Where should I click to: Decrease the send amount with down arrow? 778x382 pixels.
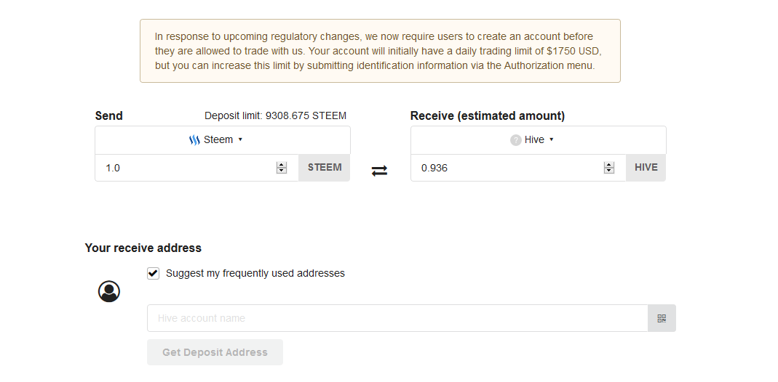pos(282,171)
